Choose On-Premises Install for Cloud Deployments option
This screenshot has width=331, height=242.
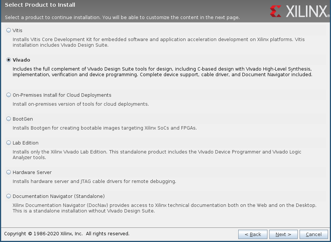[x=9, y=95]
